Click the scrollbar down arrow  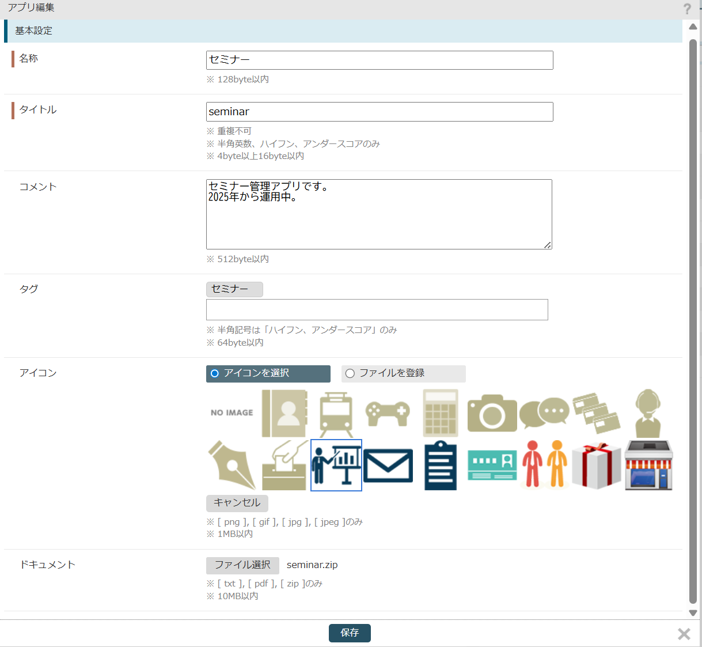pos(693,613)
